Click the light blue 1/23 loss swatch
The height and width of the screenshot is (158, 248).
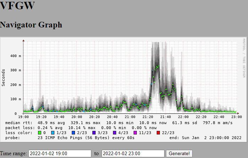tap(53, 133)
